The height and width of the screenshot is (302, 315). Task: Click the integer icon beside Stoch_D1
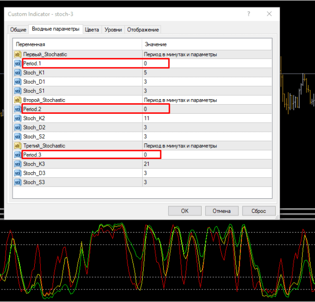coord(18,82)
